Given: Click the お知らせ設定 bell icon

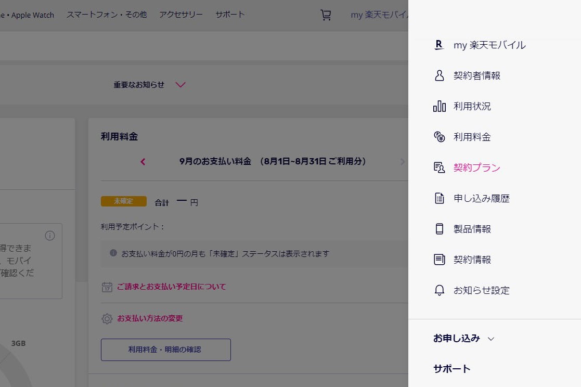Looking at the screenshot, I should (x=438, y=290).
